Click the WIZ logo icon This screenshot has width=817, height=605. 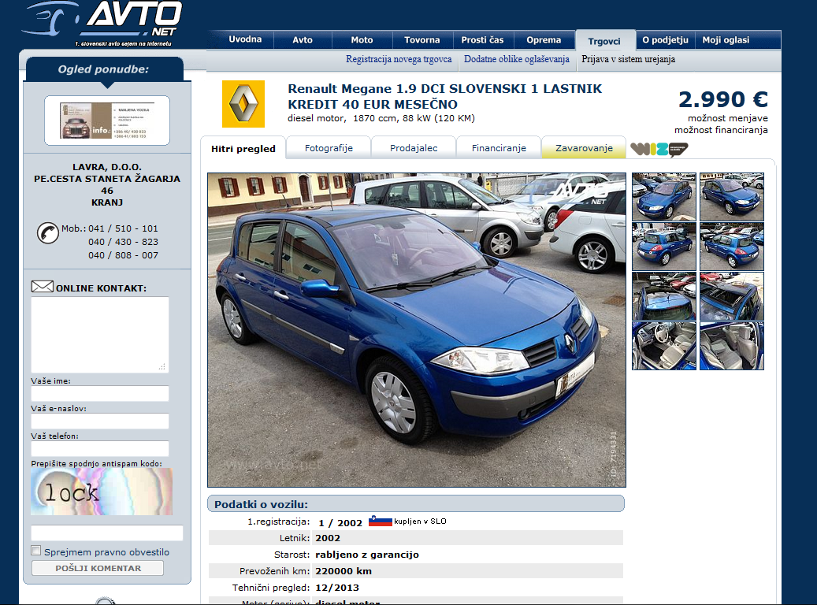[x=659, y=150]
